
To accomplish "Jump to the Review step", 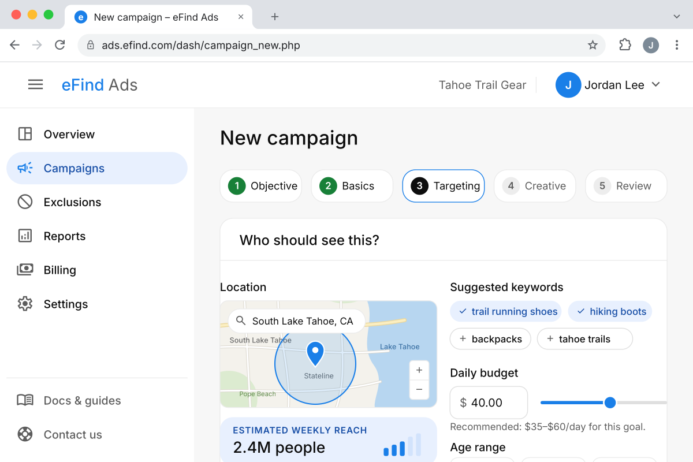I will (626, 186).
